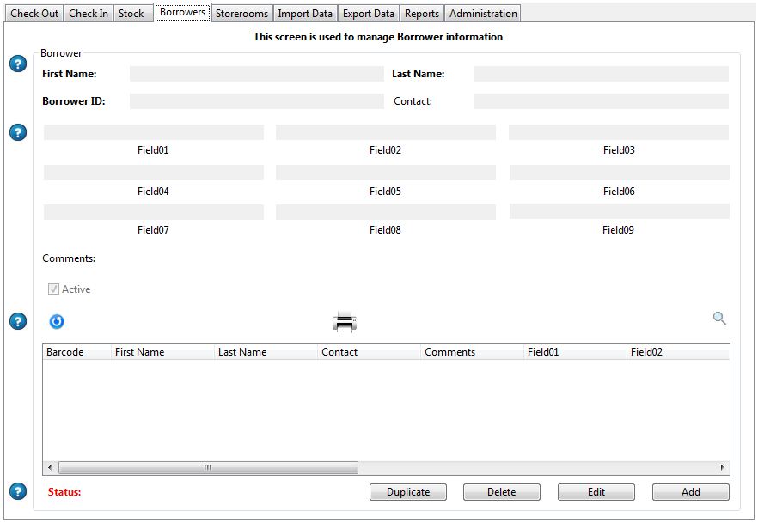Image resolution: width=758 pixels, height=523 pixels.
Task: Click the horizontal scrollbar thumb in the table
Action: 208,468
